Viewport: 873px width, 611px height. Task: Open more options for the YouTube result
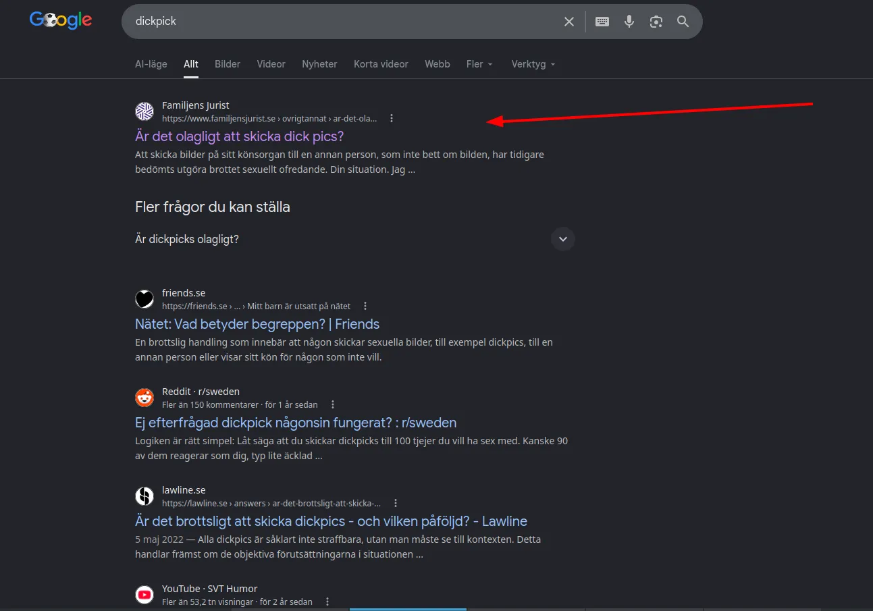click(x=327, y=602)
